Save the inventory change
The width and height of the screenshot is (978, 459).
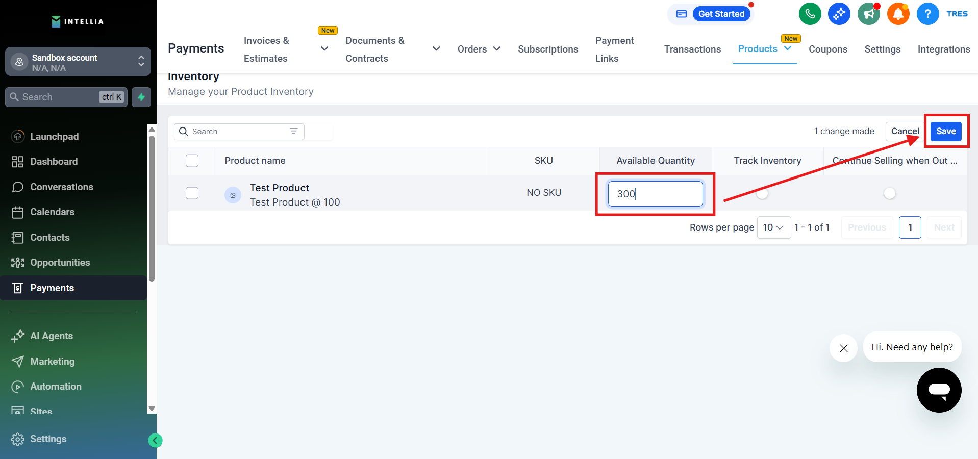(945, 131)
